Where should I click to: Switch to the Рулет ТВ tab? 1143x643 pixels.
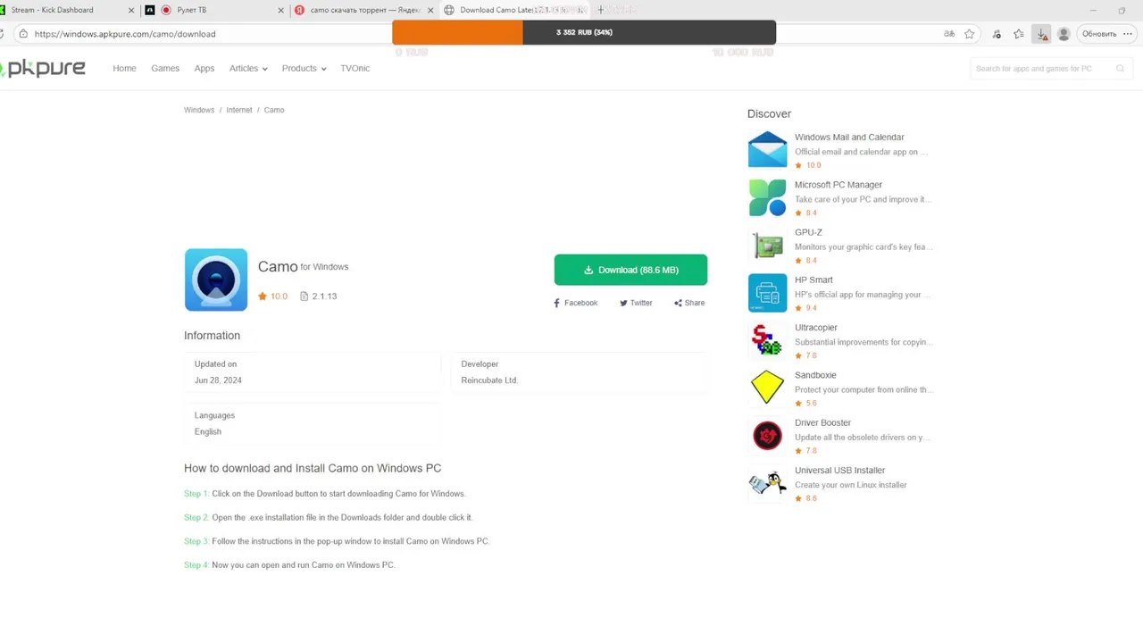[x=214, y=10]
